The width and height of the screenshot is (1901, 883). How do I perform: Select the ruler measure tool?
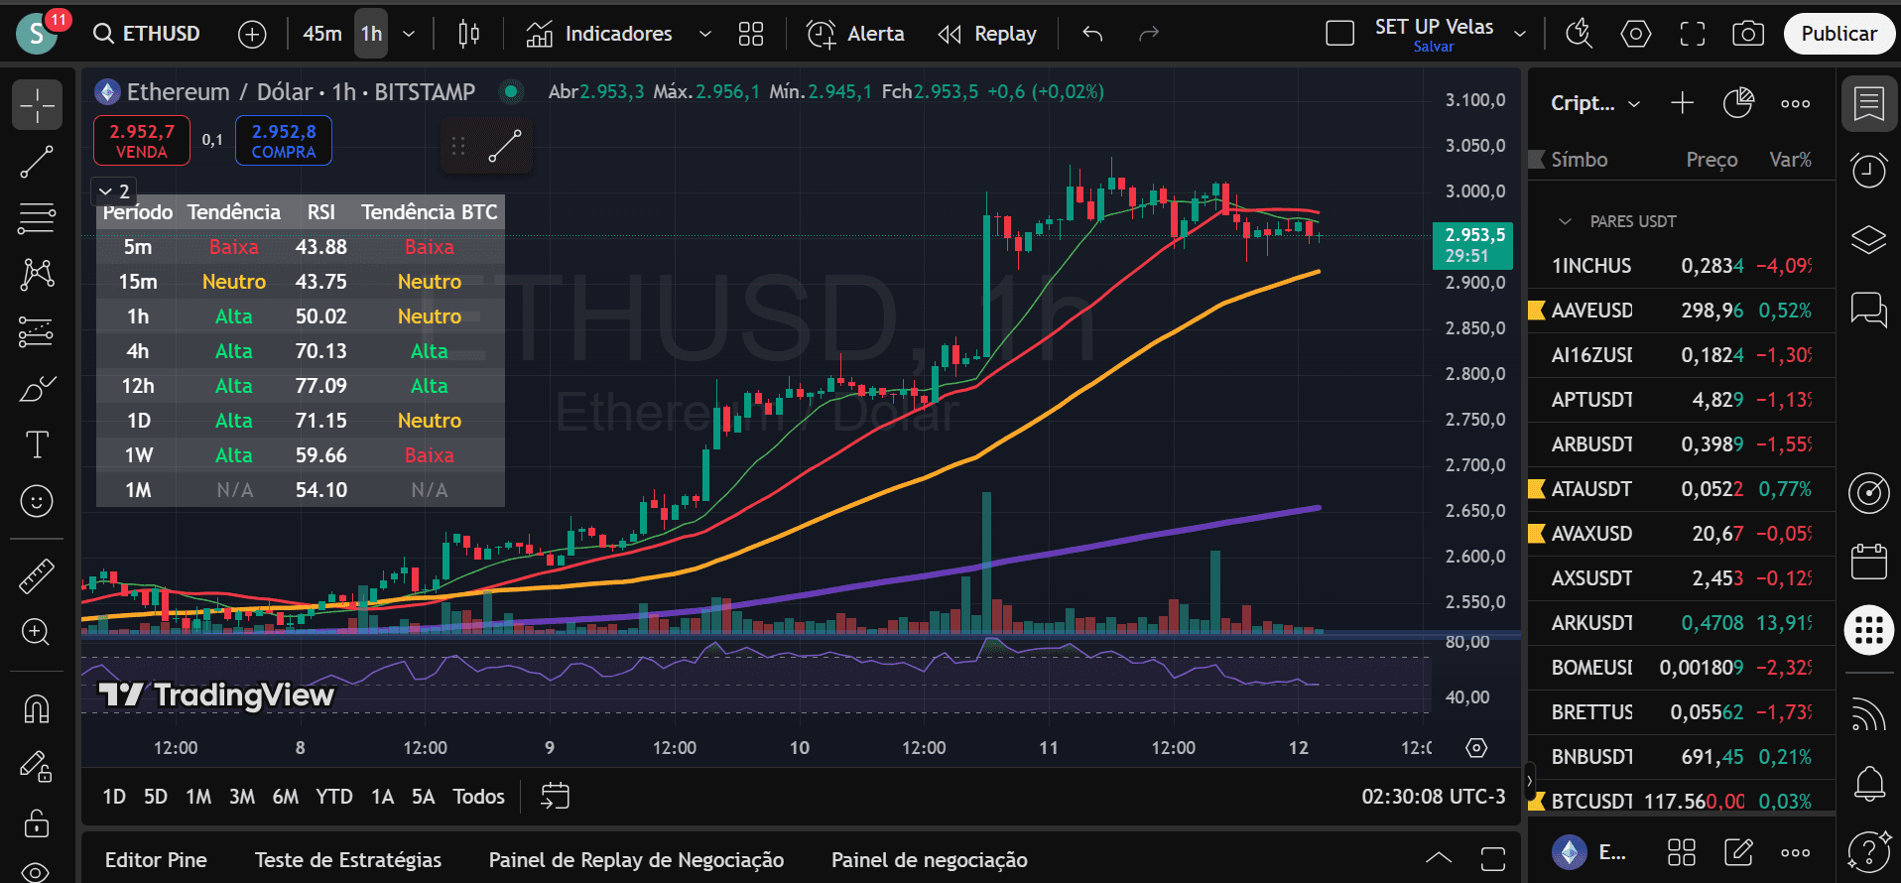38,576
